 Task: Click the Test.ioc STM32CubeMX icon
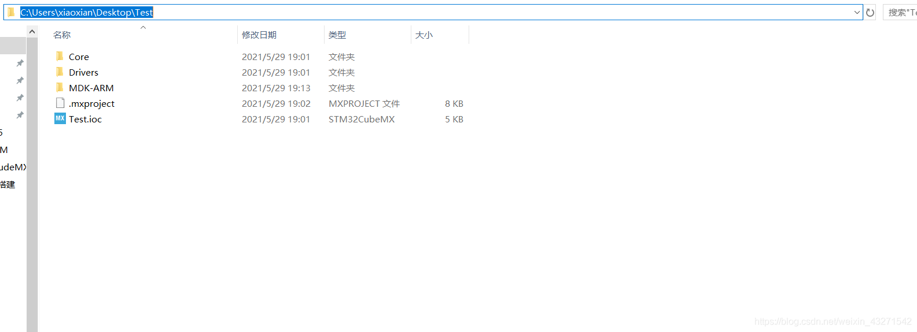coord(60,118)
